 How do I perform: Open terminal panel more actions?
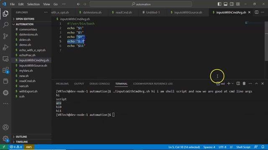click(x=250, y=83)
